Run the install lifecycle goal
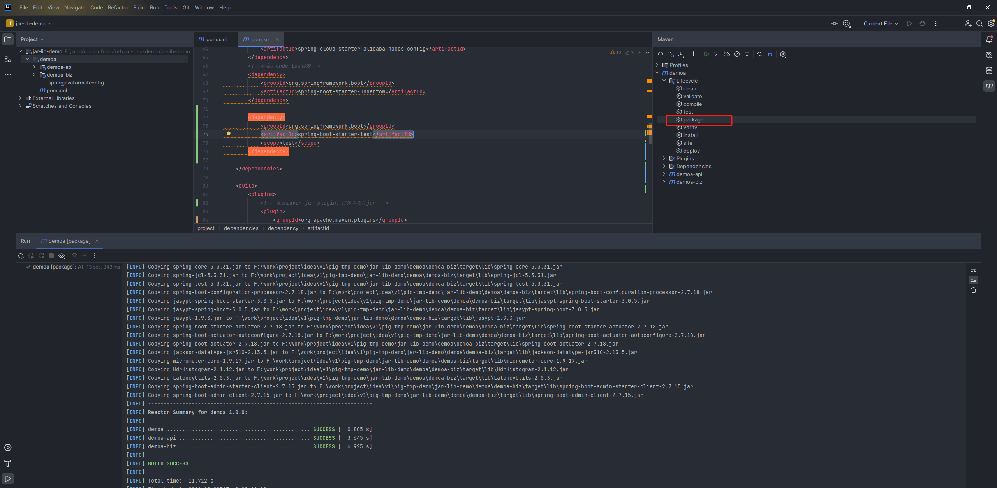The image size is (997, 488). tap(690, 135)
